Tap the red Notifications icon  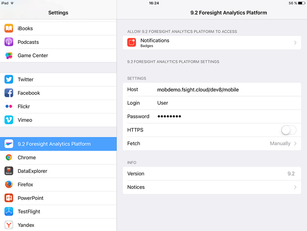132,43
